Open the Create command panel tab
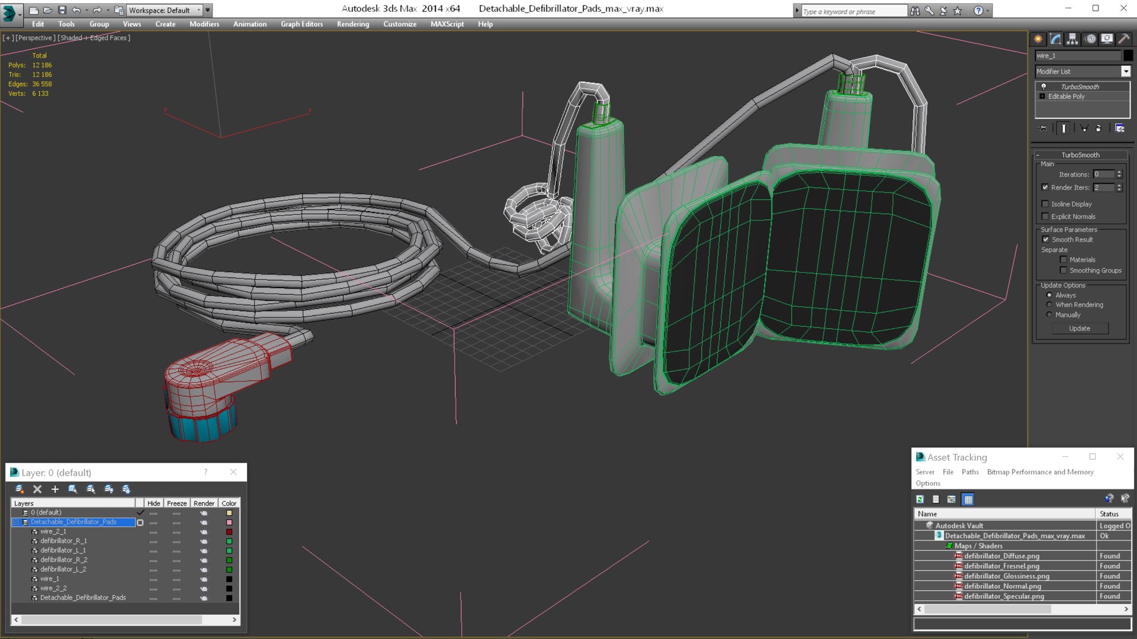The image size is (1137, 639). [1038, 39]
